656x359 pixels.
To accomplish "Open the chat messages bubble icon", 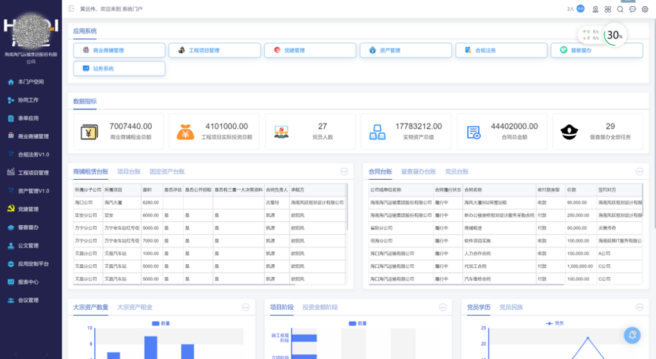I will pyautogui.click(x=632, y=9).
